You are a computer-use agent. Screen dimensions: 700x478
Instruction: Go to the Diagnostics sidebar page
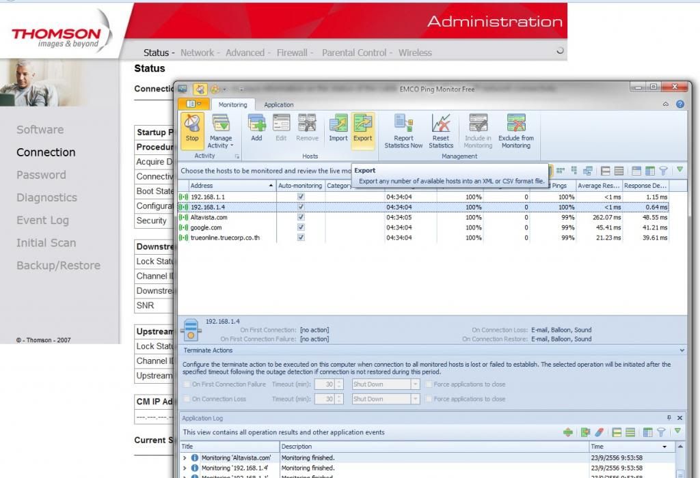click(46, 197)
